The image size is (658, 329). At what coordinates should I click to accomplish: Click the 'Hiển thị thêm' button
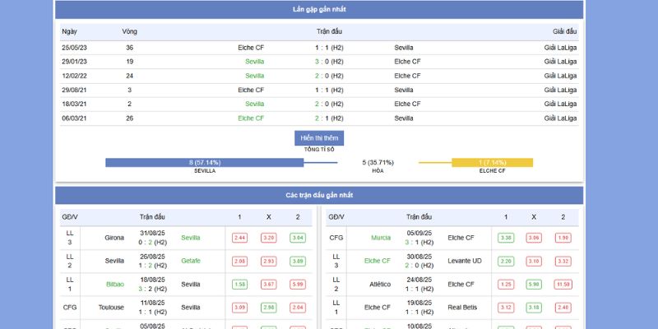click(x=319, y=138)
